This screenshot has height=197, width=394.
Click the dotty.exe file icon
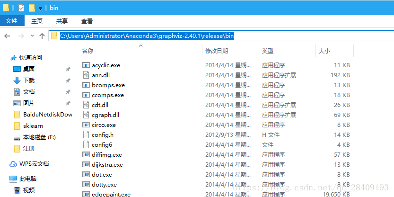tap(86, 184)
